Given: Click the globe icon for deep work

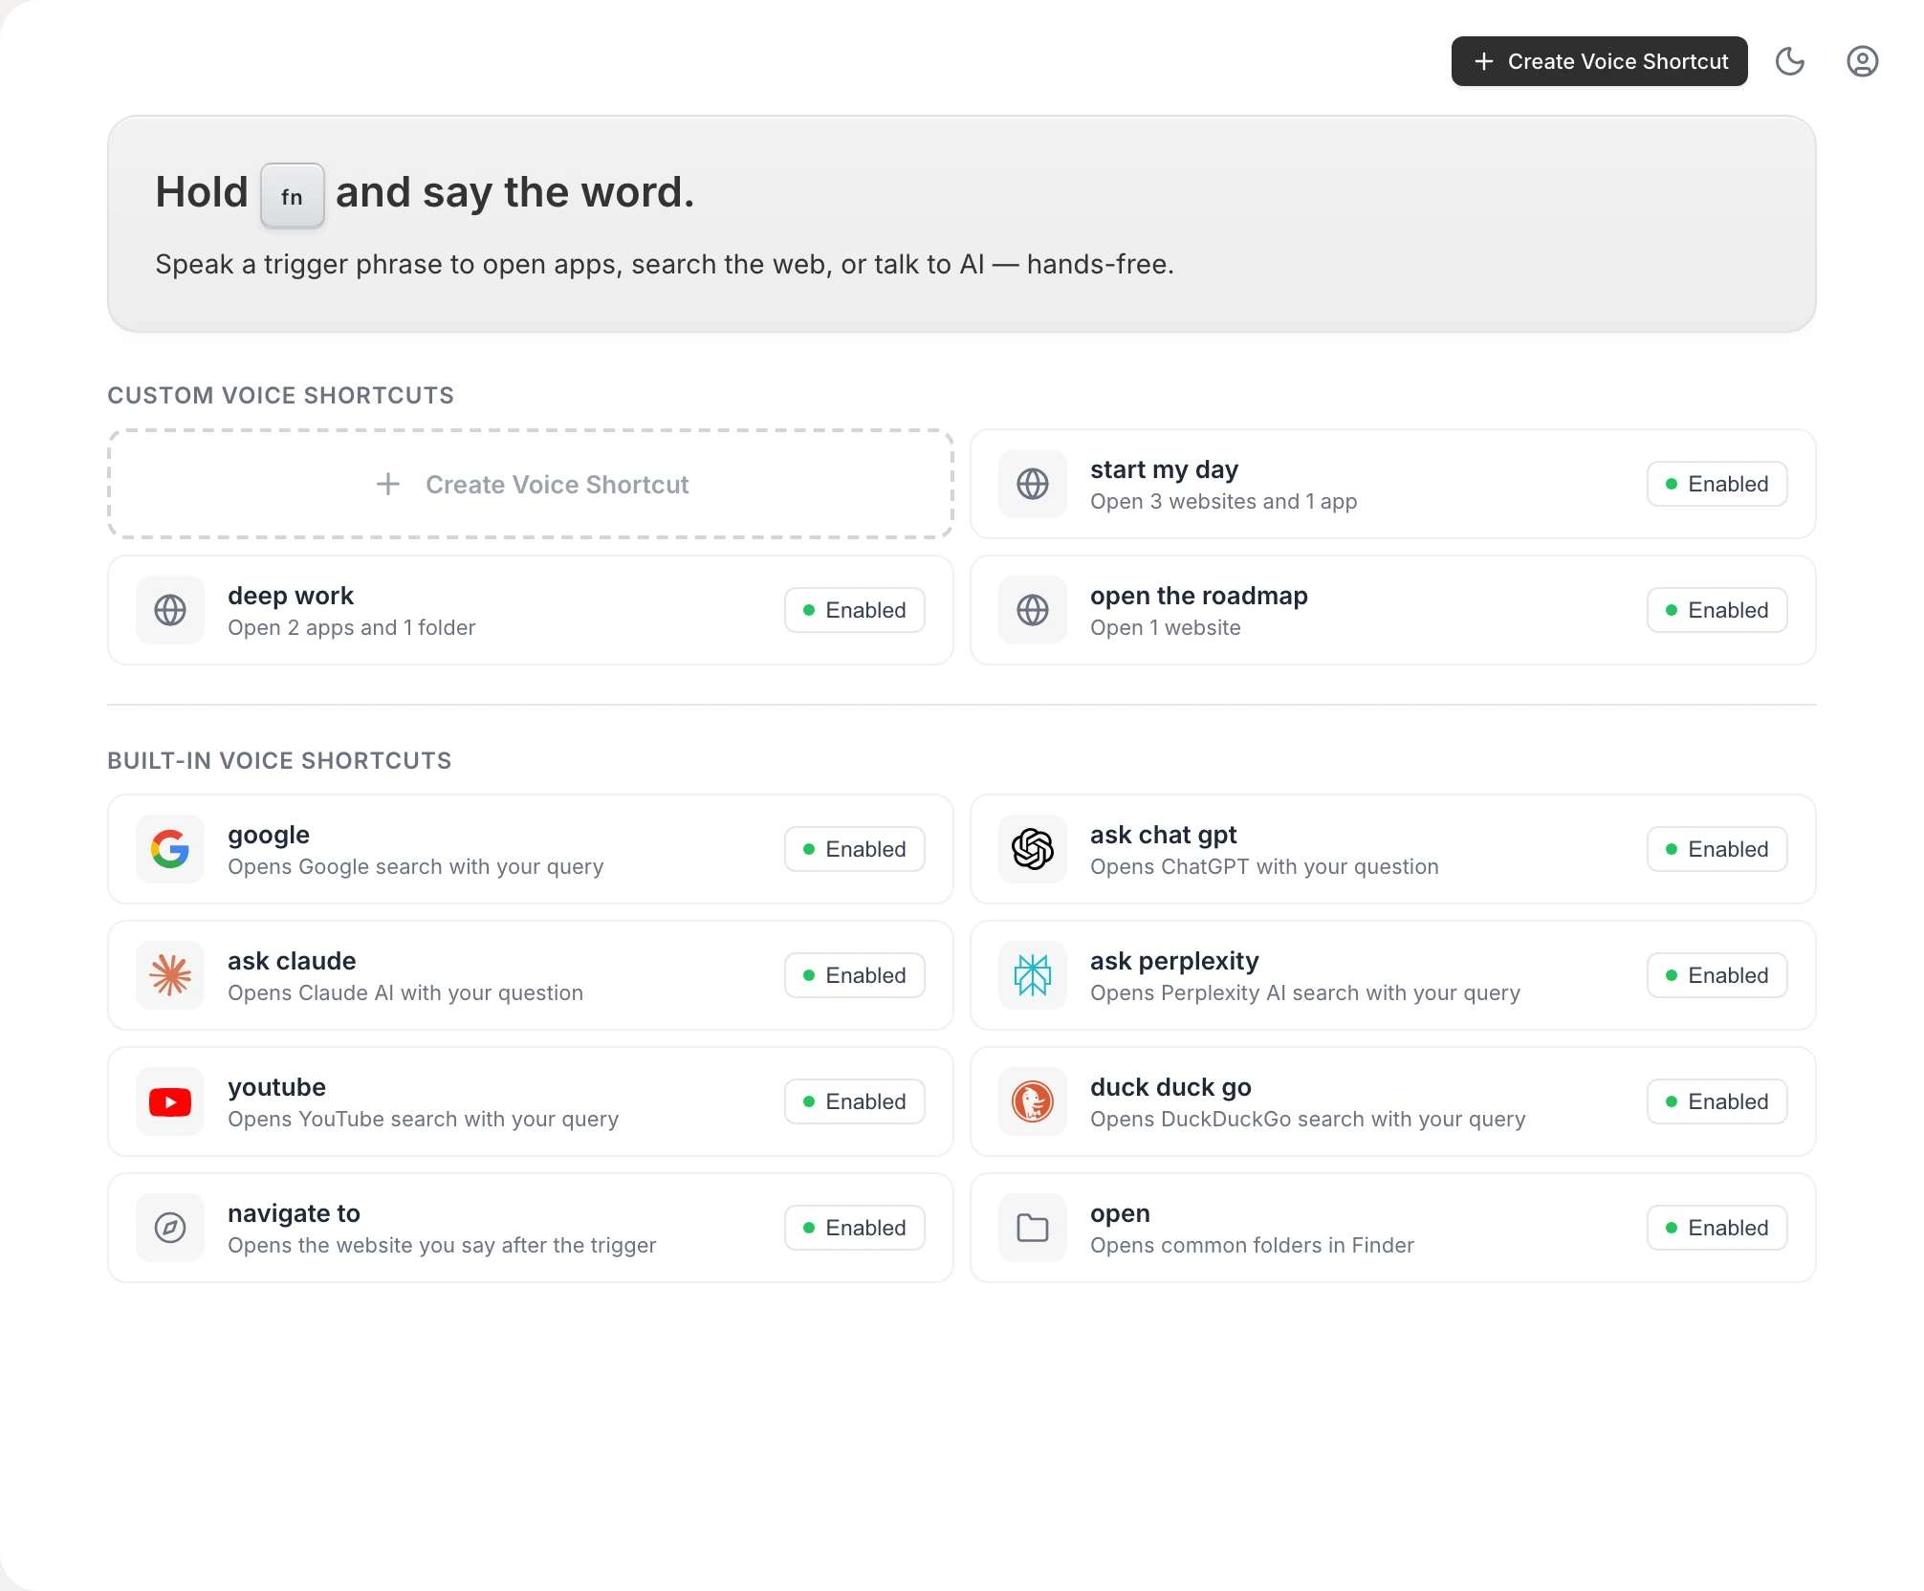Looking at the screenshot, I should tap(170, 610).
